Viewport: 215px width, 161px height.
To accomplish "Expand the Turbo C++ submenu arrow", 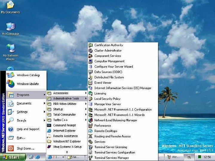I will pos(86,120).
